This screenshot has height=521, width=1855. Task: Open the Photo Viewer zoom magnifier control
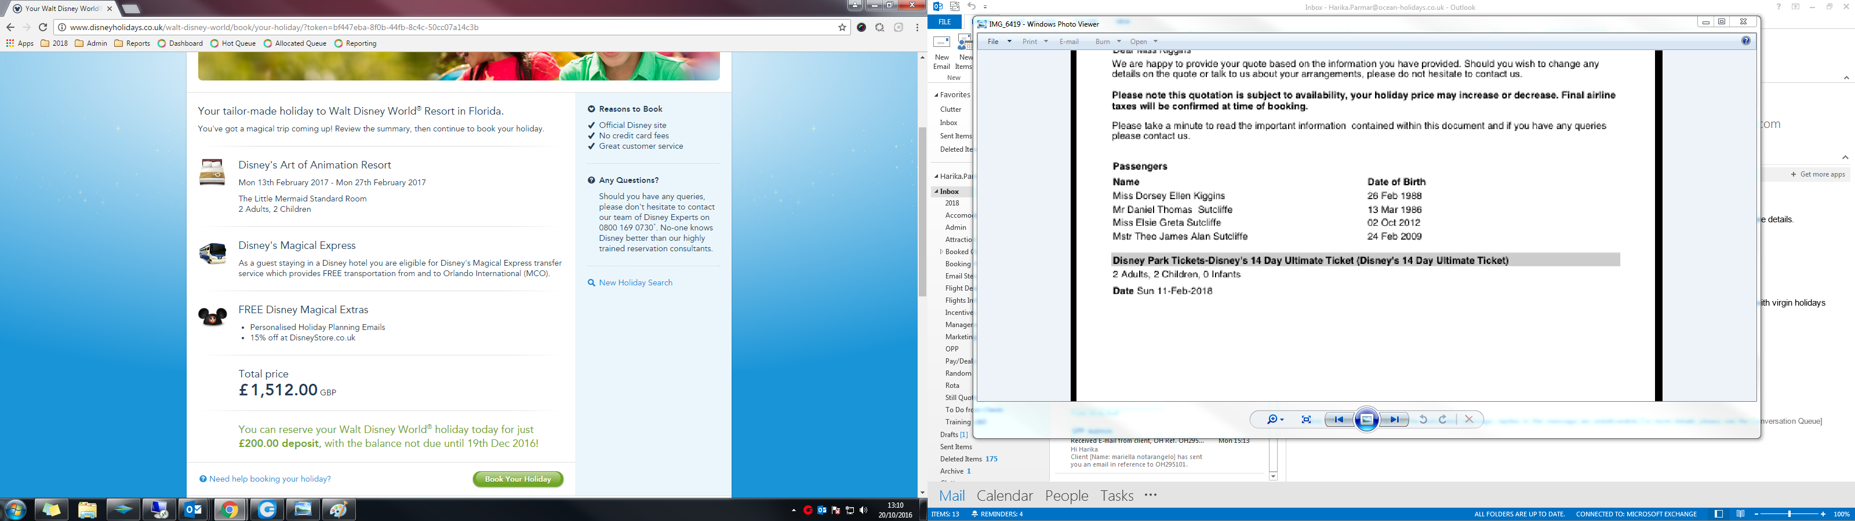click(1275, 420)
